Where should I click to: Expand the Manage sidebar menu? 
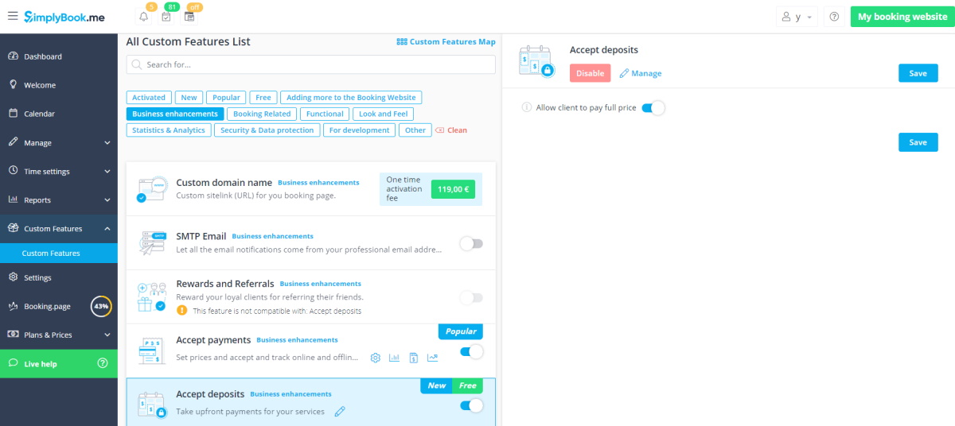58,143
